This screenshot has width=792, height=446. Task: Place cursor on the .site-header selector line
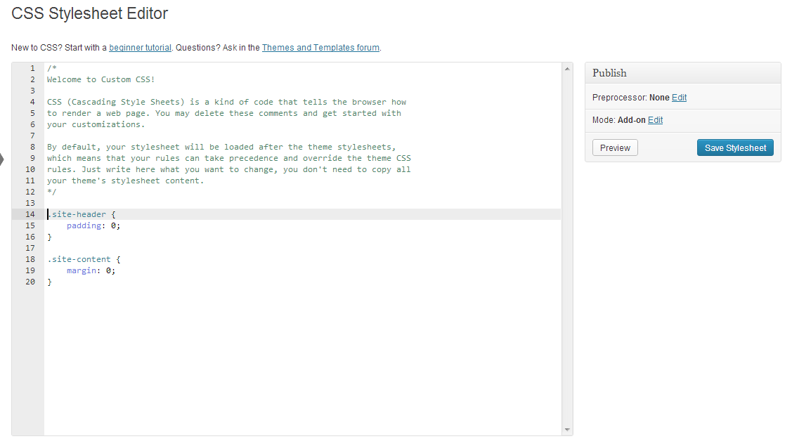click(x=79, y=214)
